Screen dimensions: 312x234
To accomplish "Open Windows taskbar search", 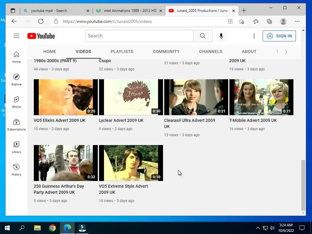I will click(22, 228).
